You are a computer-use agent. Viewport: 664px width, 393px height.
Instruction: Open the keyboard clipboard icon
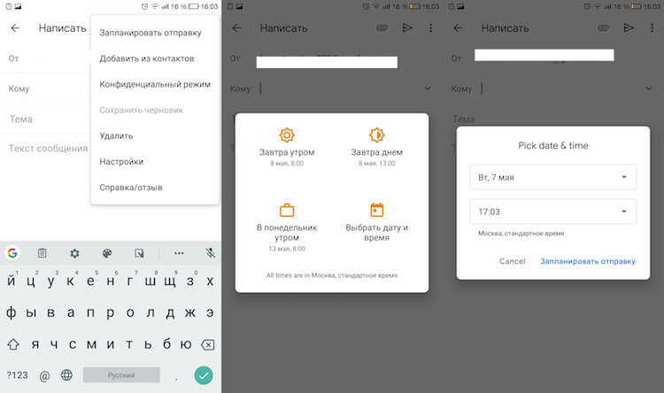[x=42, y=253]
